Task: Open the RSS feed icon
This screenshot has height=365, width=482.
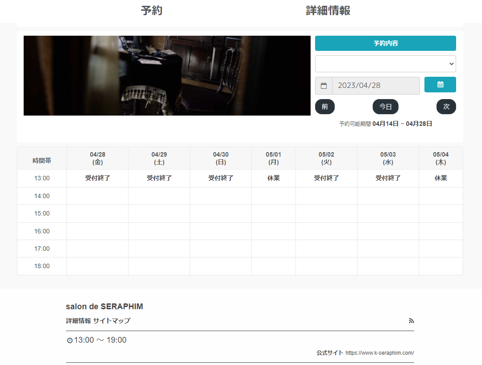Action: point(411,321)
